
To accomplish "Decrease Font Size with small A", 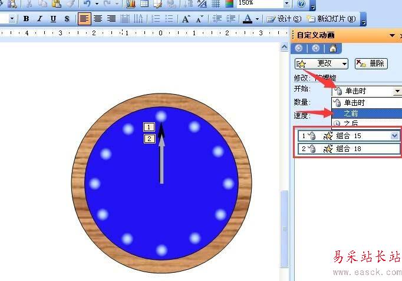I will tap(200, 19).
